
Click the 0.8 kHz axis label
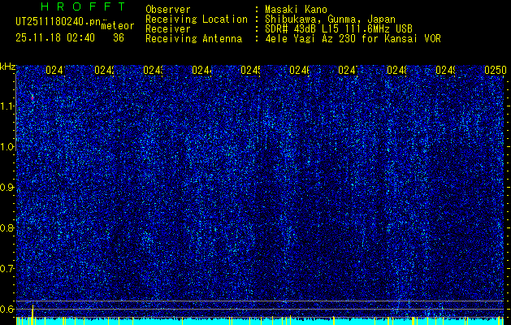tap(7, 227)
